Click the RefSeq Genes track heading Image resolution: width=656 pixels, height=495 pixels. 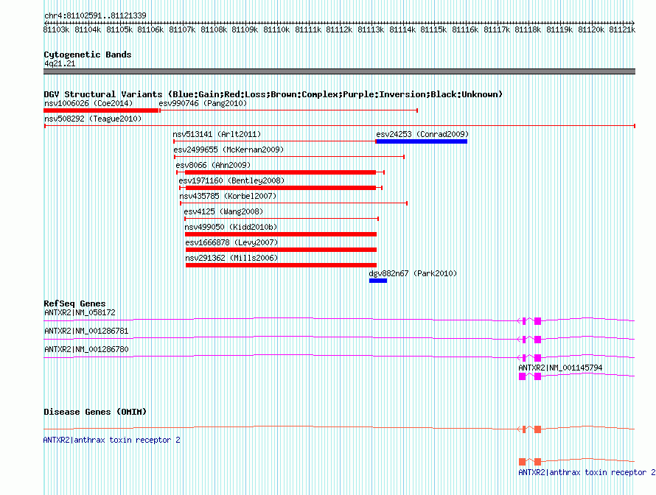click(x=74, y=303)
